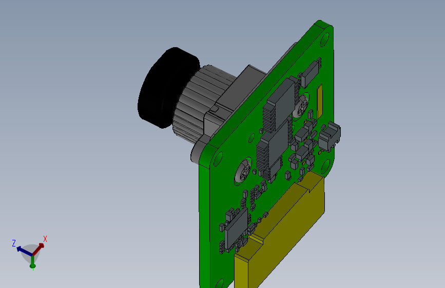Select the top-corner mounting hole of the board

point(324,39)
